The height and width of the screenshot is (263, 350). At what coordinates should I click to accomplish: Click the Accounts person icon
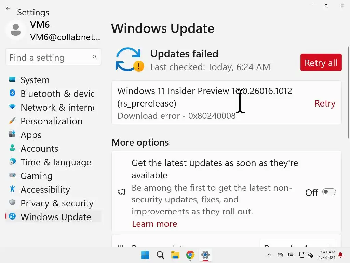[12, 148]
